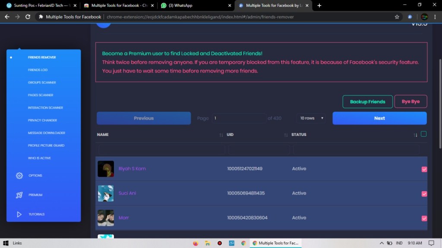Sort by UID column arrows
Screen dimensions: 442x248
(x=286, y=135)
